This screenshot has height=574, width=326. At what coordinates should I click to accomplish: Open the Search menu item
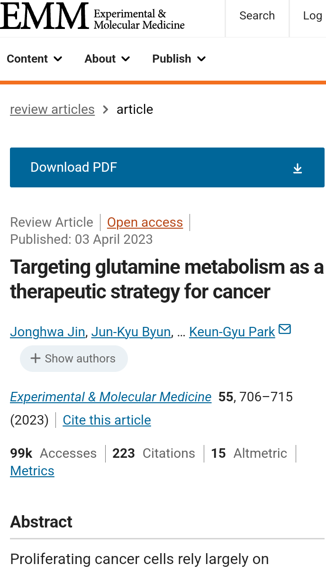pyautogui.click(x=257, y=16)
